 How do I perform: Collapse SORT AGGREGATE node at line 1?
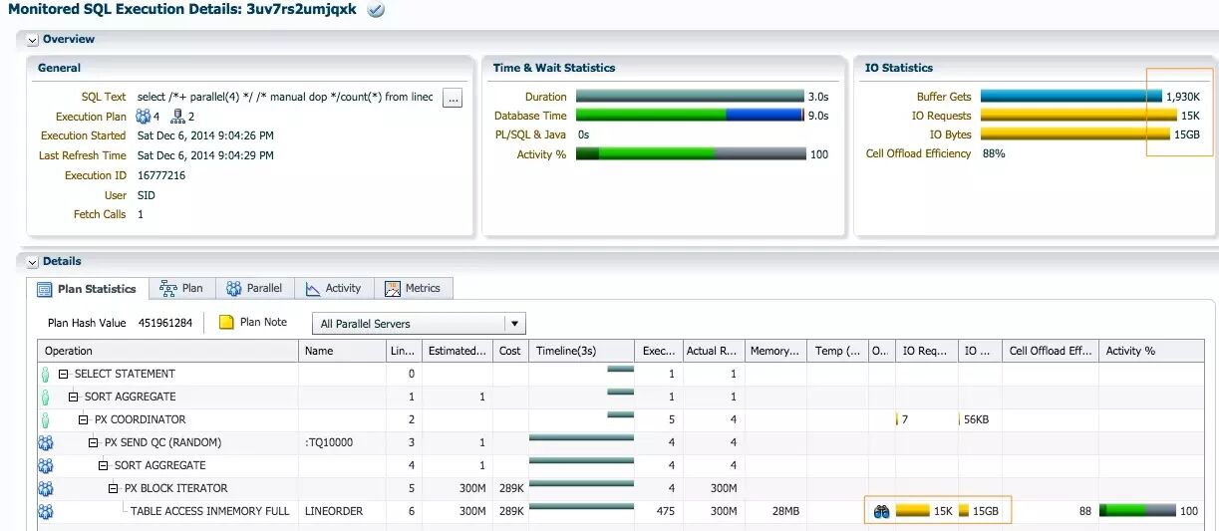(x=74, y=398)
